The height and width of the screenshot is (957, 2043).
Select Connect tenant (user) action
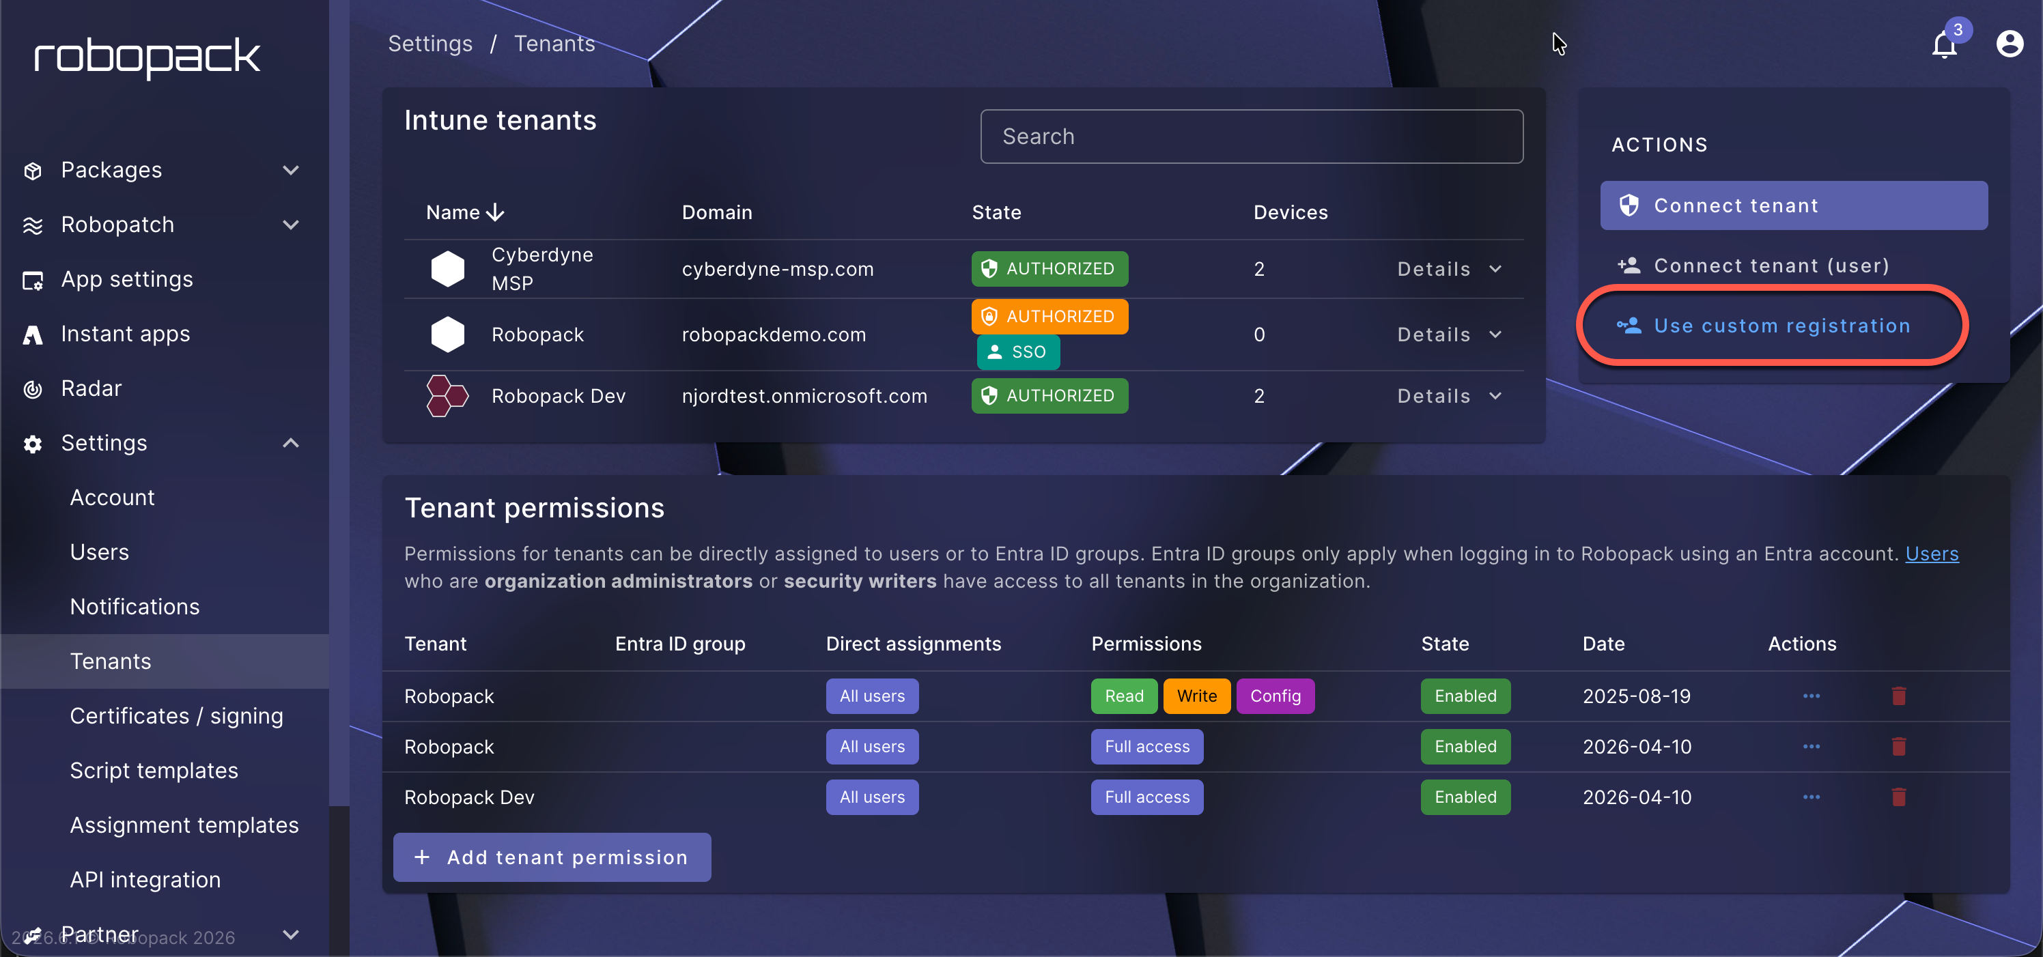pos(1753,266)
